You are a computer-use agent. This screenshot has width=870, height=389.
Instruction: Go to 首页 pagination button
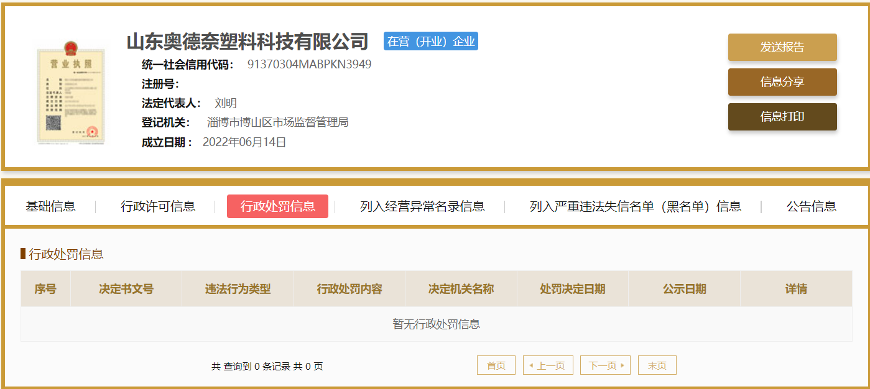coord(496,365)
